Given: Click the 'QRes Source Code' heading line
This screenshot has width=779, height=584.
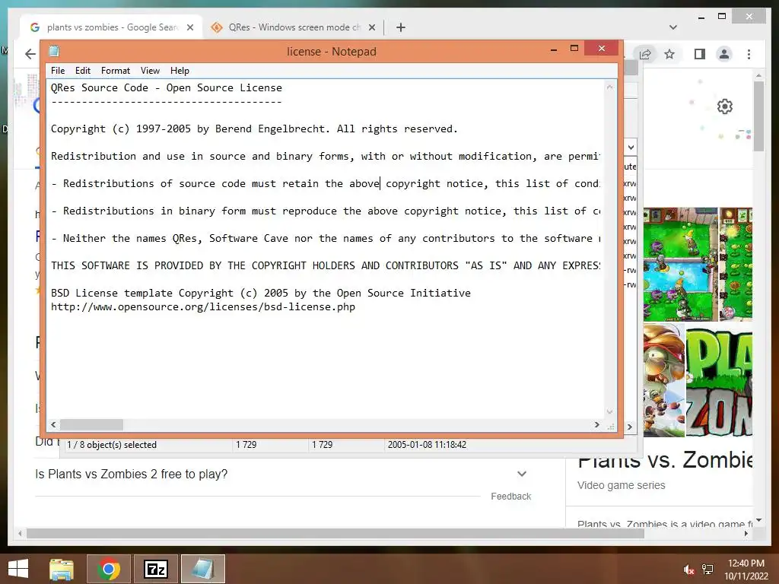Looking at the screenshot, I should coord(167,88).
